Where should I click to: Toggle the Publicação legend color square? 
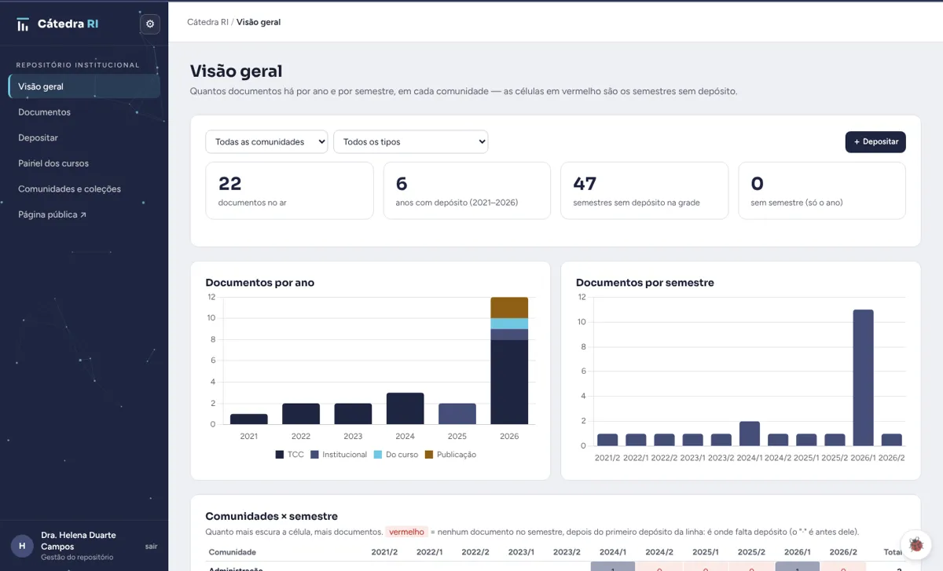pyautogui.click(x=429, y=455)
